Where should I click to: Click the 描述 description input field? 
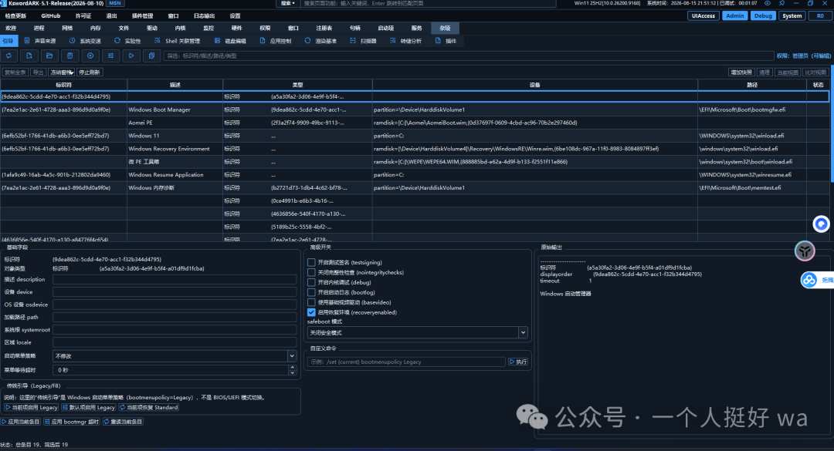pyautogui.click(x=175, y=279)
